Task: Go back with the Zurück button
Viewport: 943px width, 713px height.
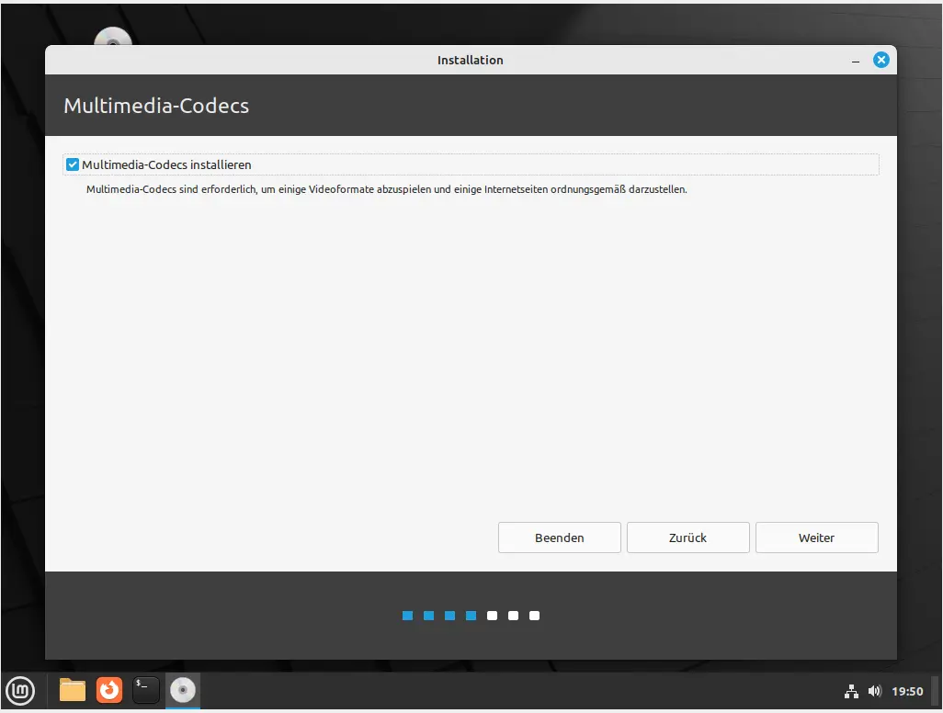Action: [x=687, y=538]
